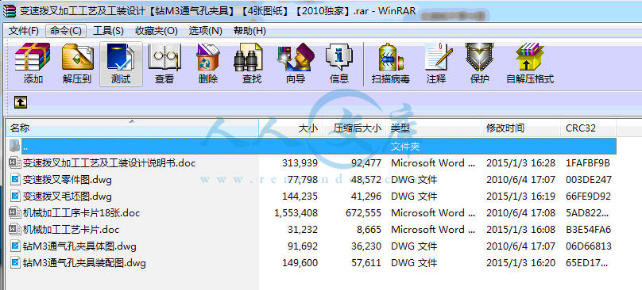Click the DWG icon of 变速拨叉毛坯图.dwg

pos(15,196)
